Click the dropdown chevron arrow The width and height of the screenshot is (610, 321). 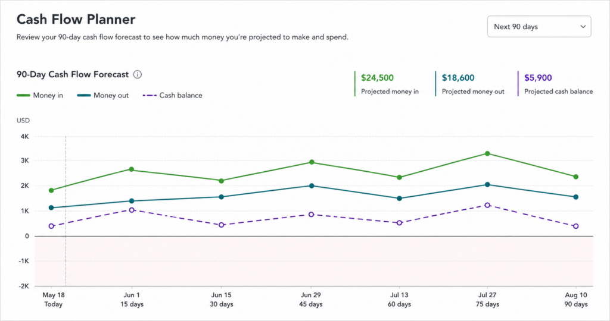583,27
